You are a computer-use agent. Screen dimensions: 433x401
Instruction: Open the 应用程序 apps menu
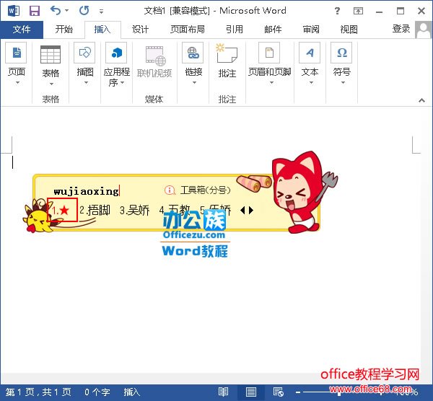point(116,65)
